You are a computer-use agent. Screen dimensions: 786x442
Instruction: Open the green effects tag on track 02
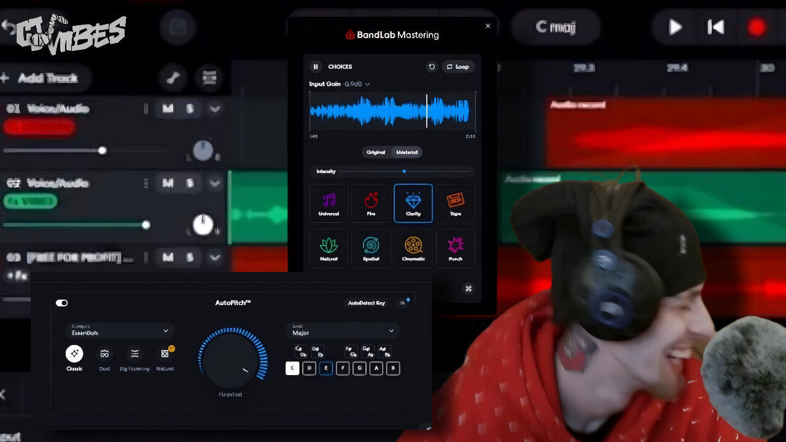31,201
